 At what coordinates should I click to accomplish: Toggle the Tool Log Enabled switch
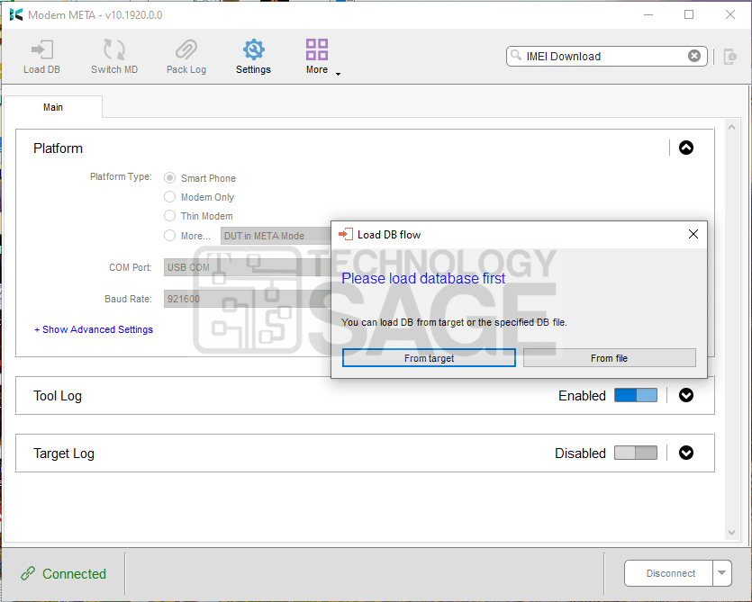point(636,395)
